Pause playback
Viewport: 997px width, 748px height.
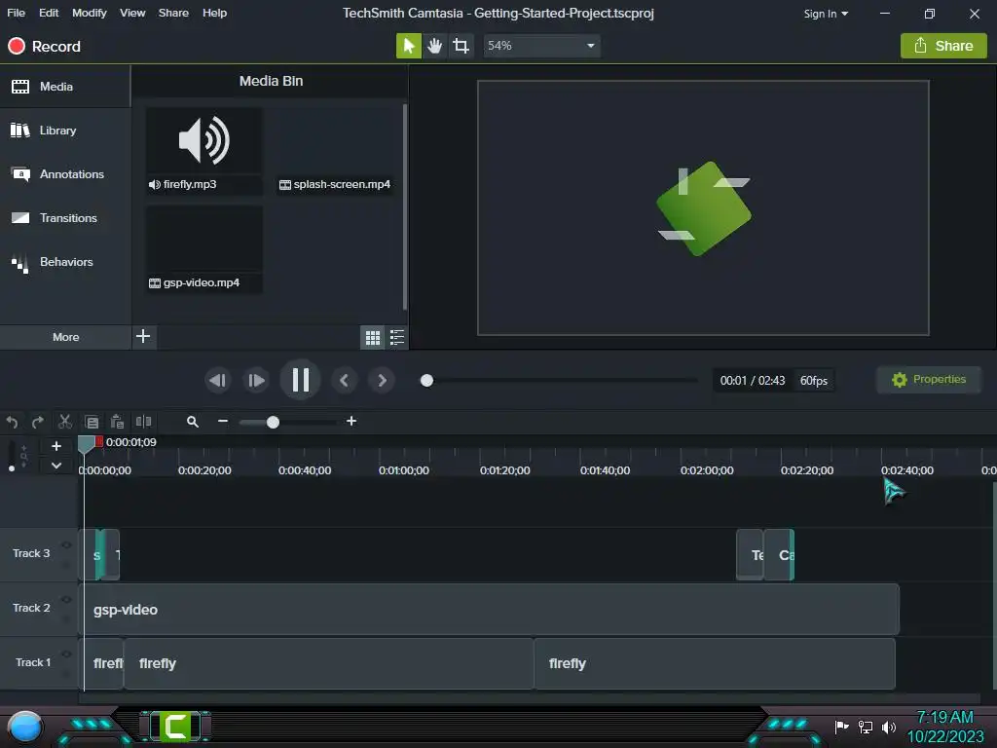(300, 381)
